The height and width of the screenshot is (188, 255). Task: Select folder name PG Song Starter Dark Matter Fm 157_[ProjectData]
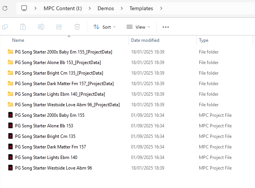pyautogui.click(x=64, y=84)
